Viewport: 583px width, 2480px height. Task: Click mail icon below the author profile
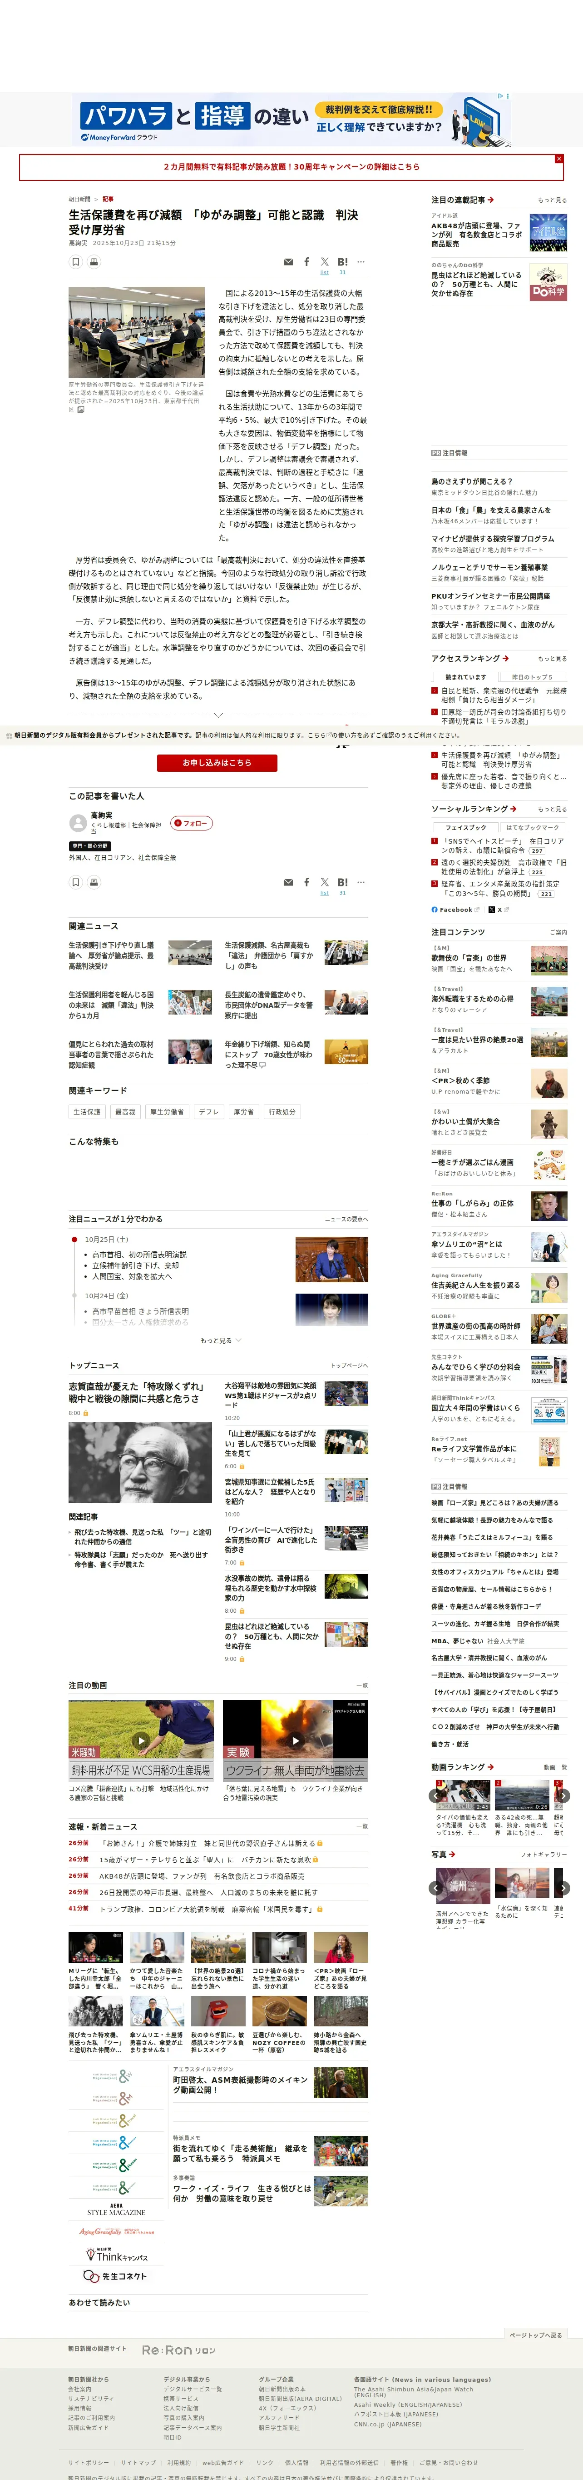coord(288,882)
